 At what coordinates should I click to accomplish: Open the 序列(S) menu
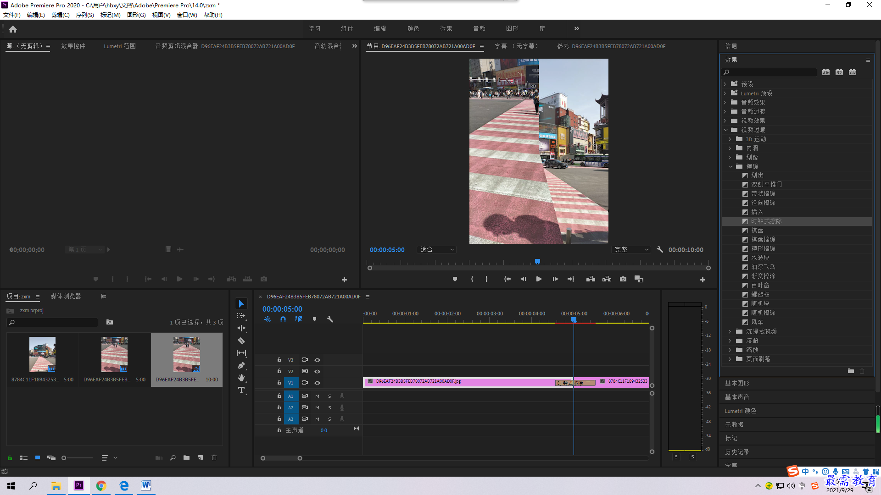coord(85,15)
